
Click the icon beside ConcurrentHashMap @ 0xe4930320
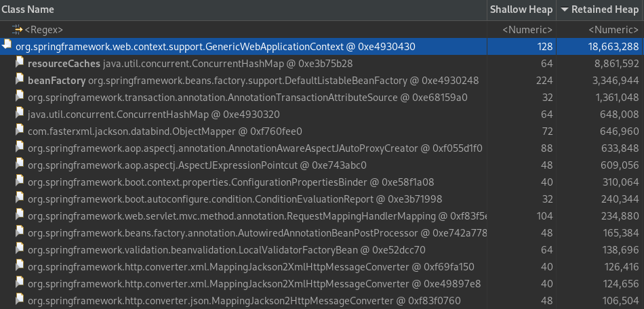click(x=19, y=114)
